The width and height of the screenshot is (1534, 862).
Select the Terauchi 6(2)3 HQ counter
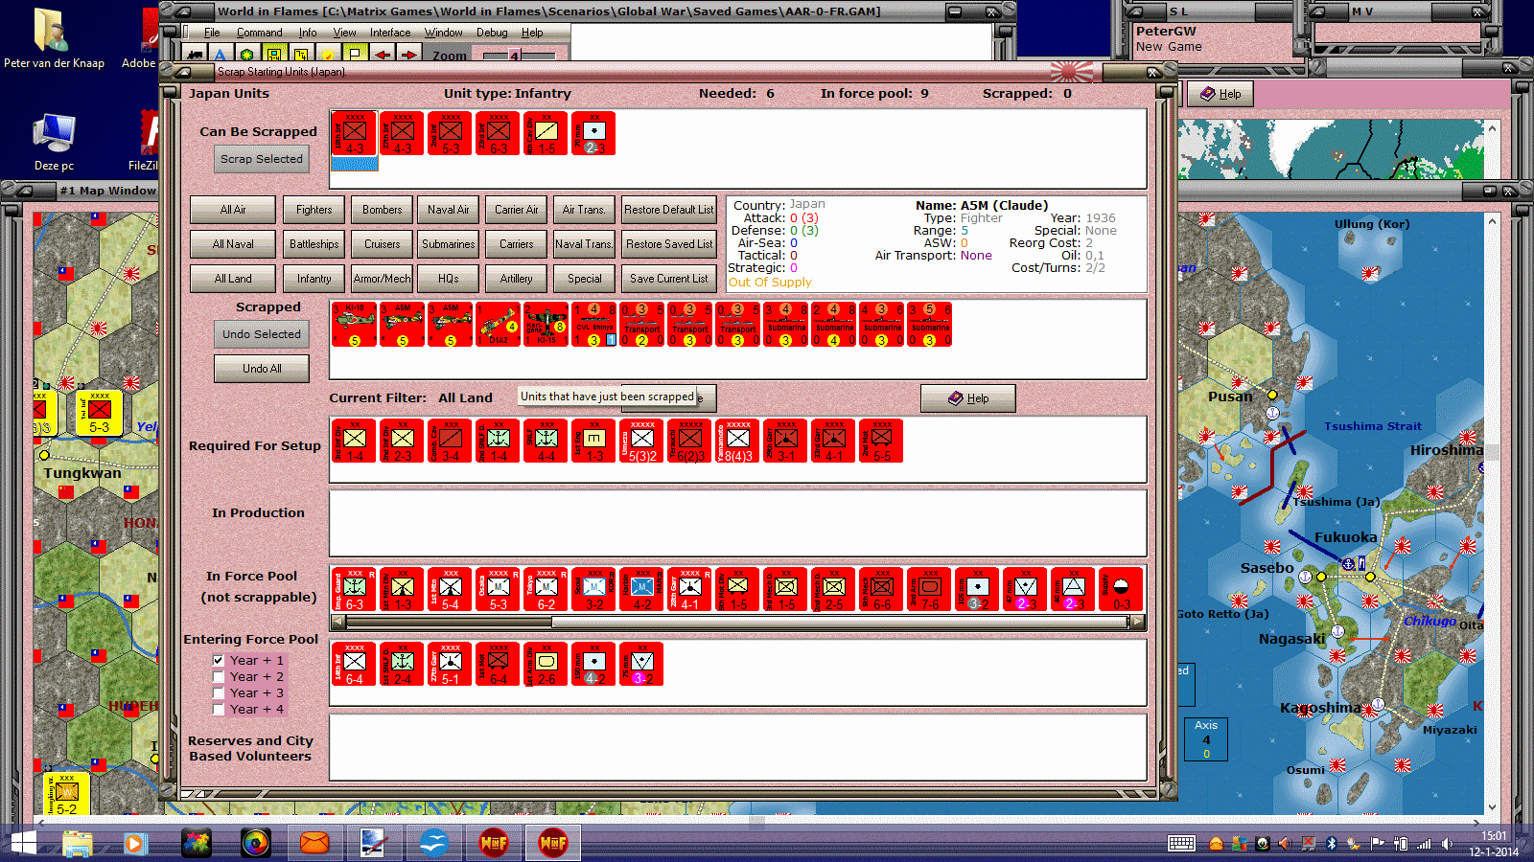point(689,441)
